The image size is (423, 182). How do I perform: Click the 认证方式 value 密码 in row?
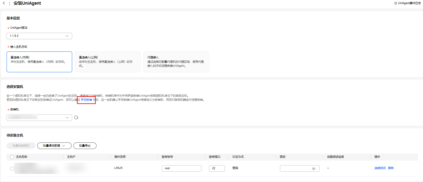click(x=235, y=168)
